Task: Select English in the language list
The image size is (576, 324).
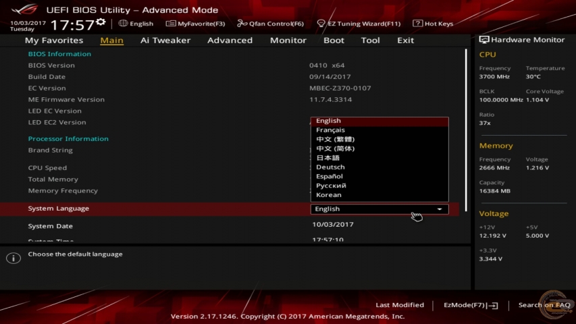Action: (x=379, y=121)
